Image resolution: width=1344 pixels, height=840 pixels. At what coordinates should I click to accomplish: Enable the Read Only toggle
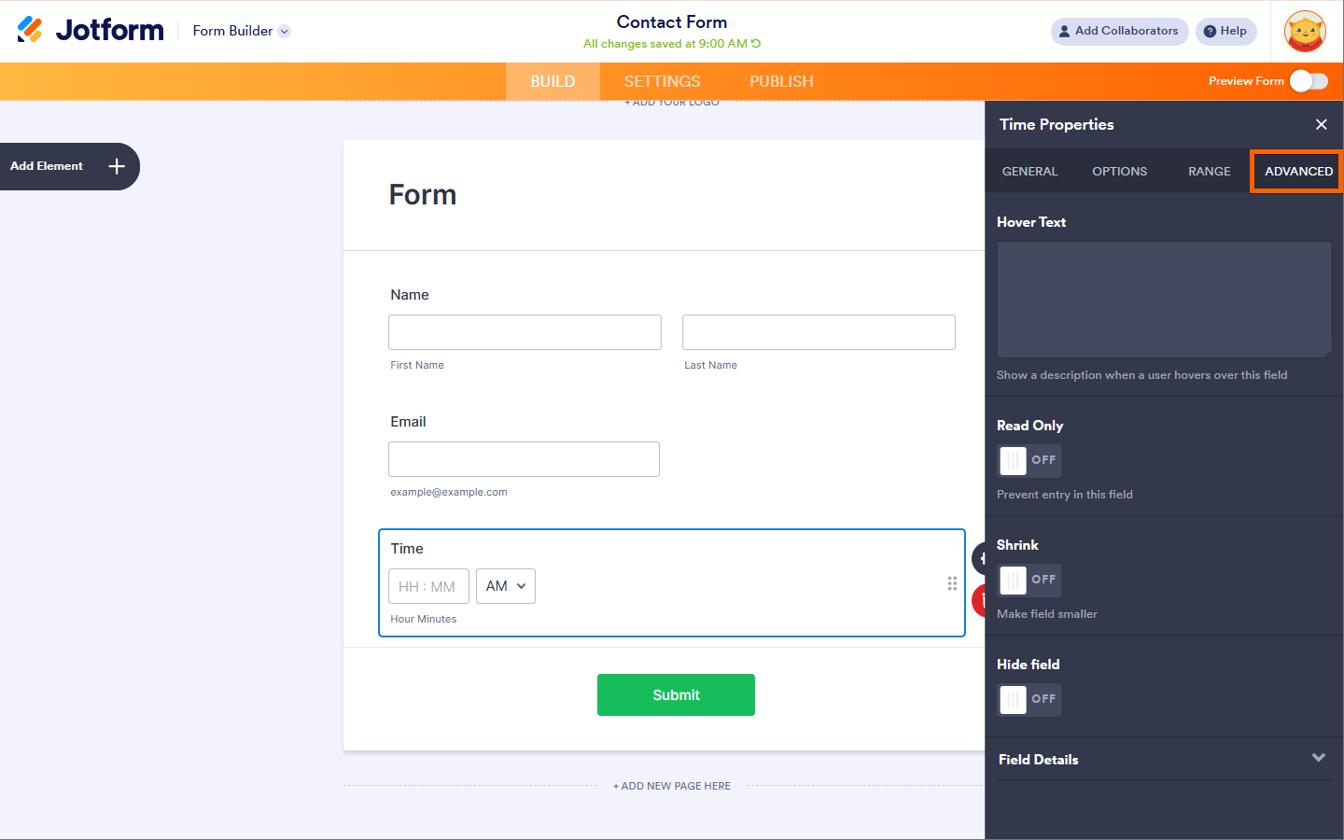[x=1029, y=460]
